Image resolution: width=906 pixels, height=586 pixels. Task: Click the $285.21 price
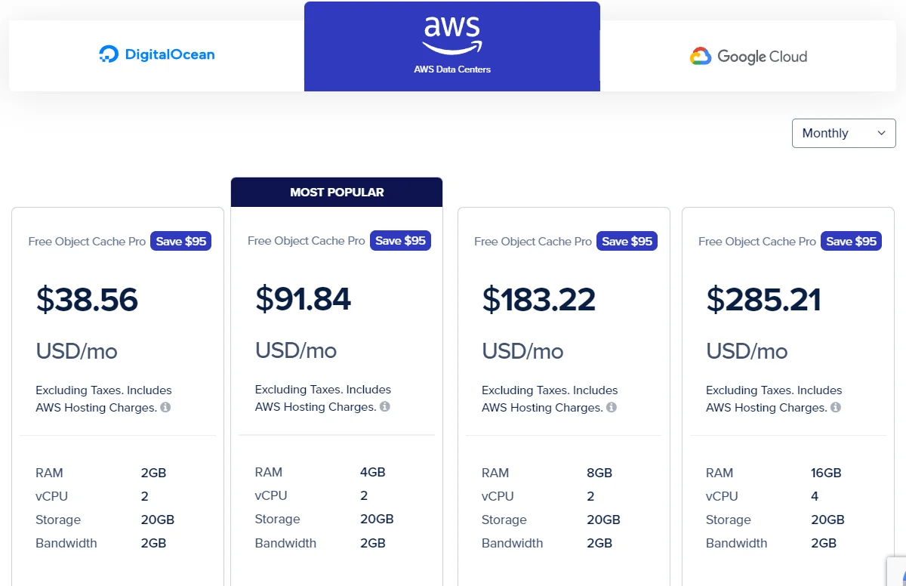click(763, 300)
